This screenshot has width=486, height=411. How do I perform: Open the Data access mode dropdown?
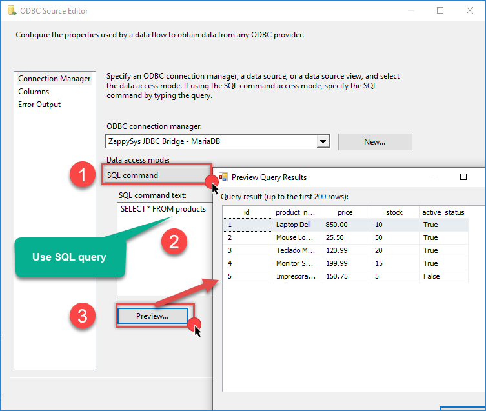coord(155,175)
